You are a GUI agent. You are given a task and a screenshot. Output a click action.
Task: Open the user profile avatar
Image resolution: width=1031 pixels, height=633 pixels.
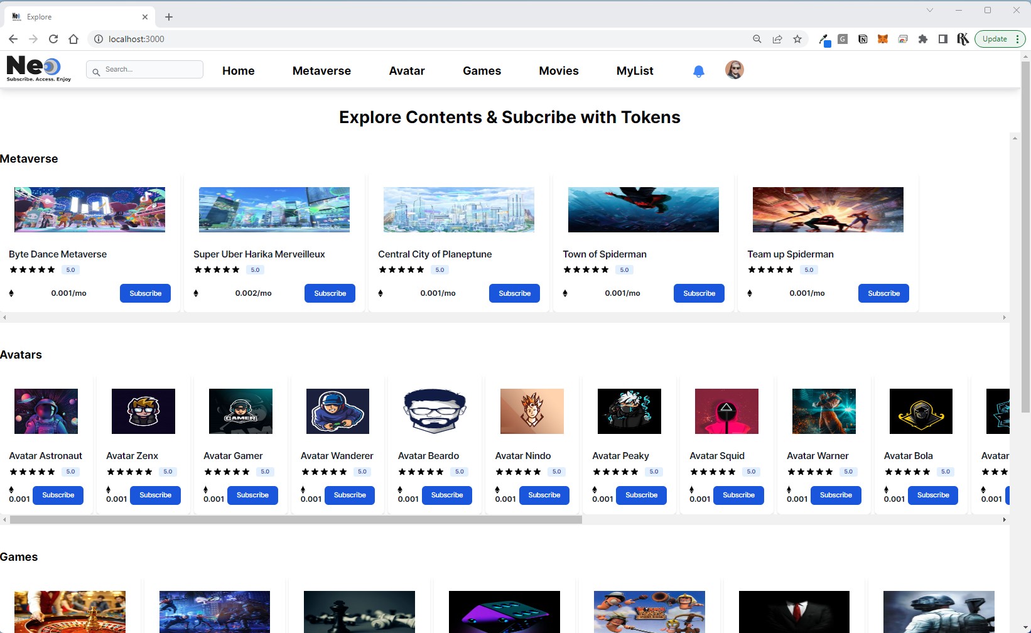pos(734,70)
